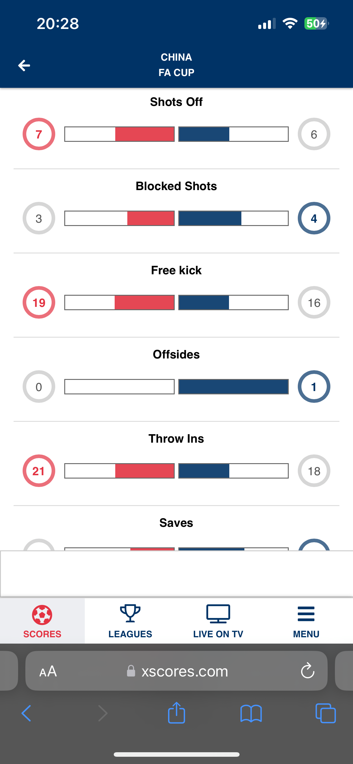Show open Safari tabs overview

(x=325, y=713)
